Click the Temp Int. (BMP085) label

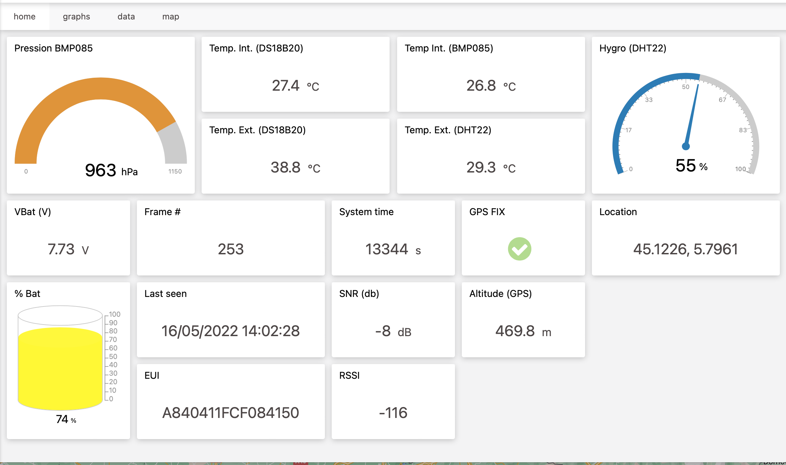click(x=449, y=48)
